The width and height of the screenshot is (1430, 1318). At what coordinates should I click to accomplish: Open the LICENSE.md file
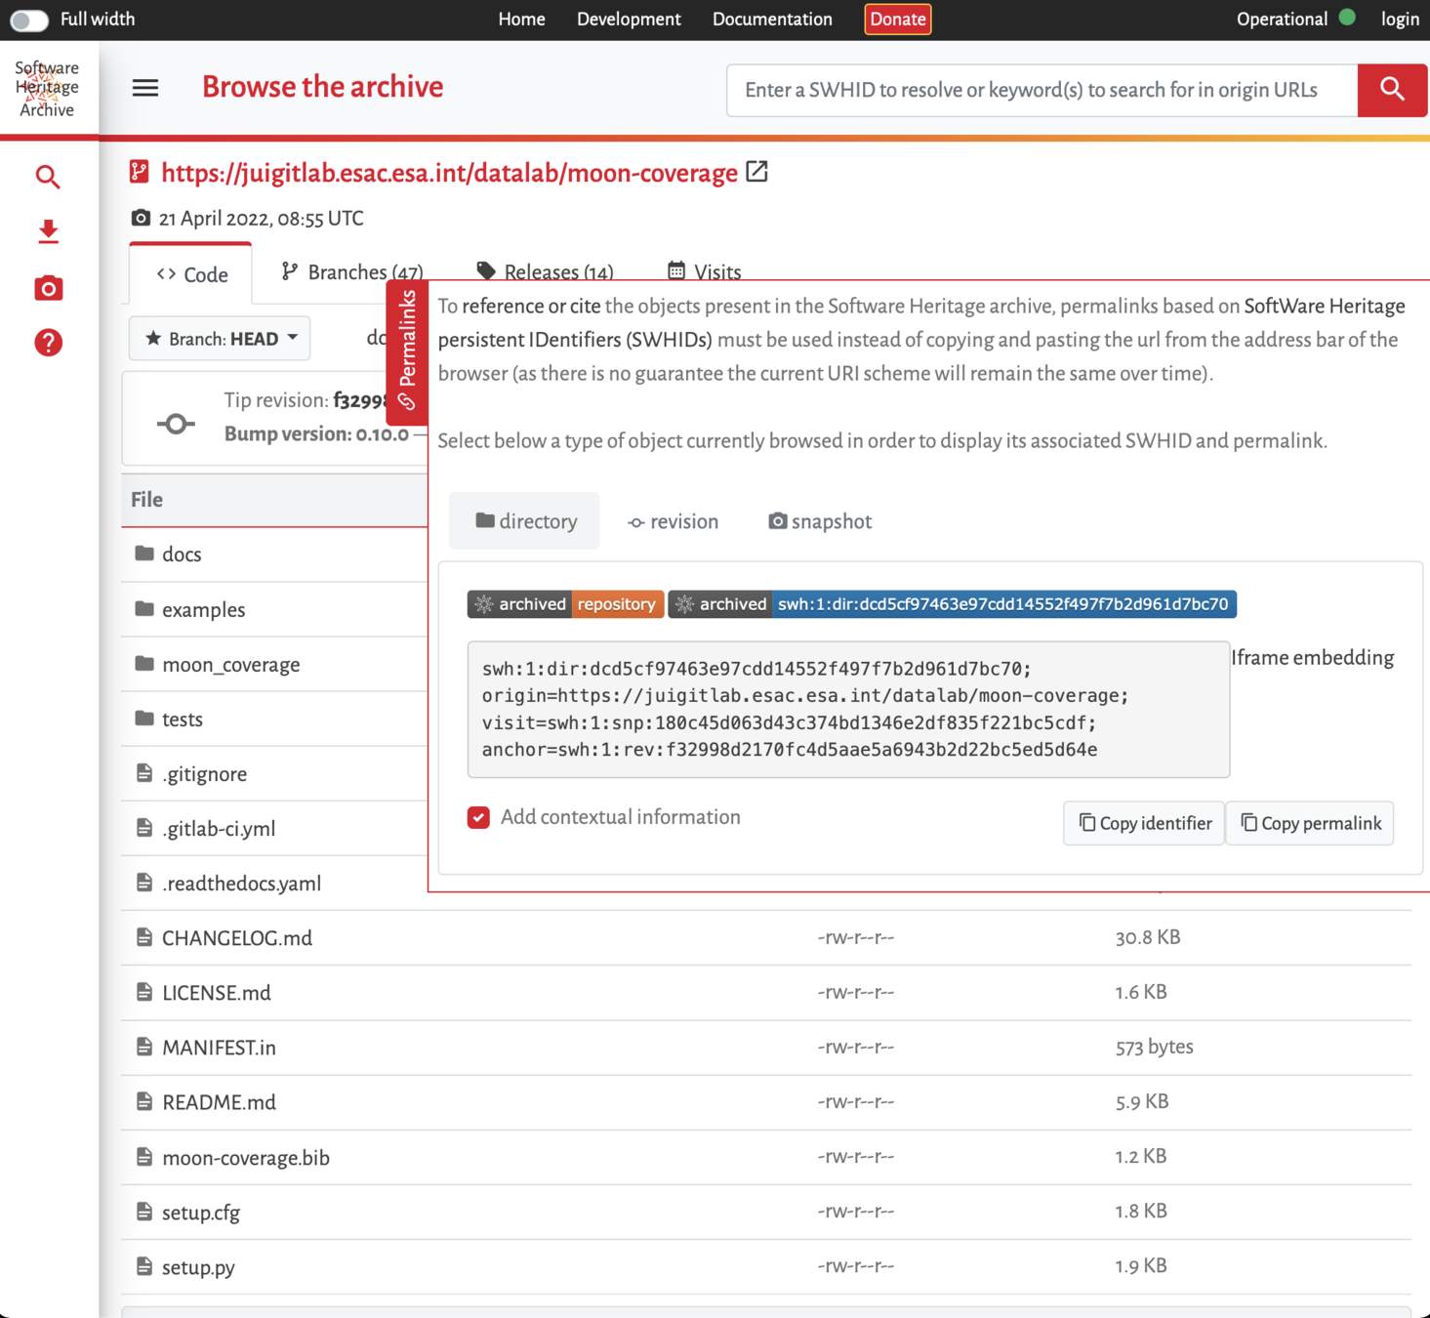217,993
